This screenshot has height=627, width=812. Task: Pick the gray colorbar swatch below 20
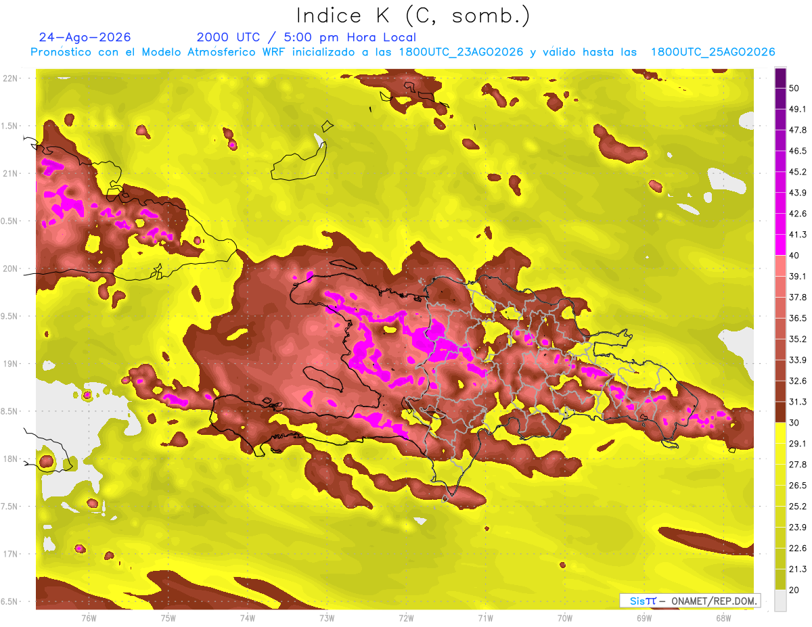[780, 601]
